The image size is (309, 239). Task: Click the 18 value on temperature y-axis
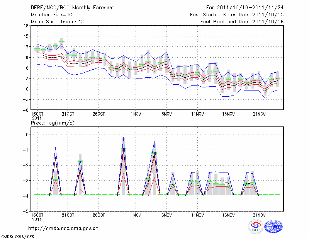(26, 26)
